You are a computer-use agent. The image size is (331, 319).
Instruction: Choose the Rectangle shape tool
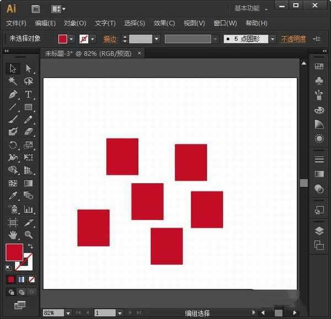coord(28,107)
